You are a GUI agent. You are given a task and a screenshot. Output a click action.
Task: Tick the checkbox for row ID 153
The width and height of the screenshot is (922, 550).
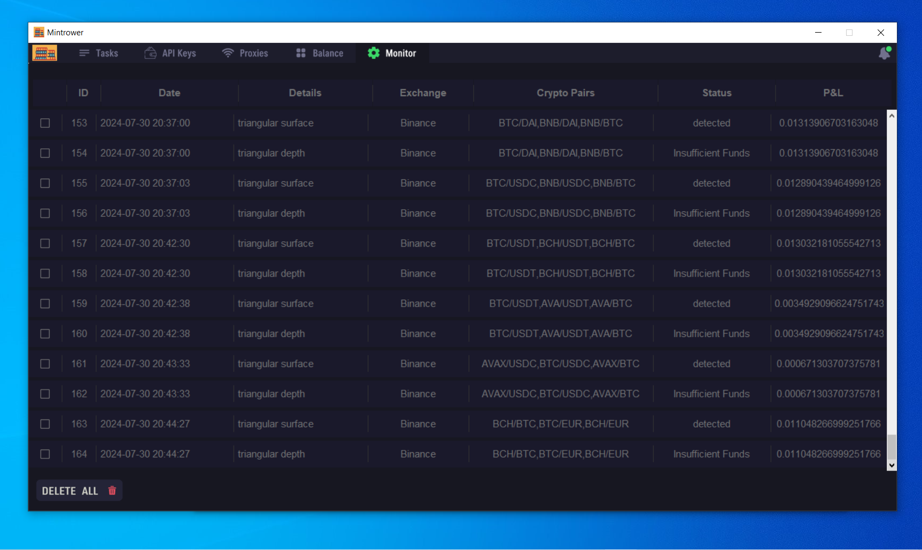(45, 123)
